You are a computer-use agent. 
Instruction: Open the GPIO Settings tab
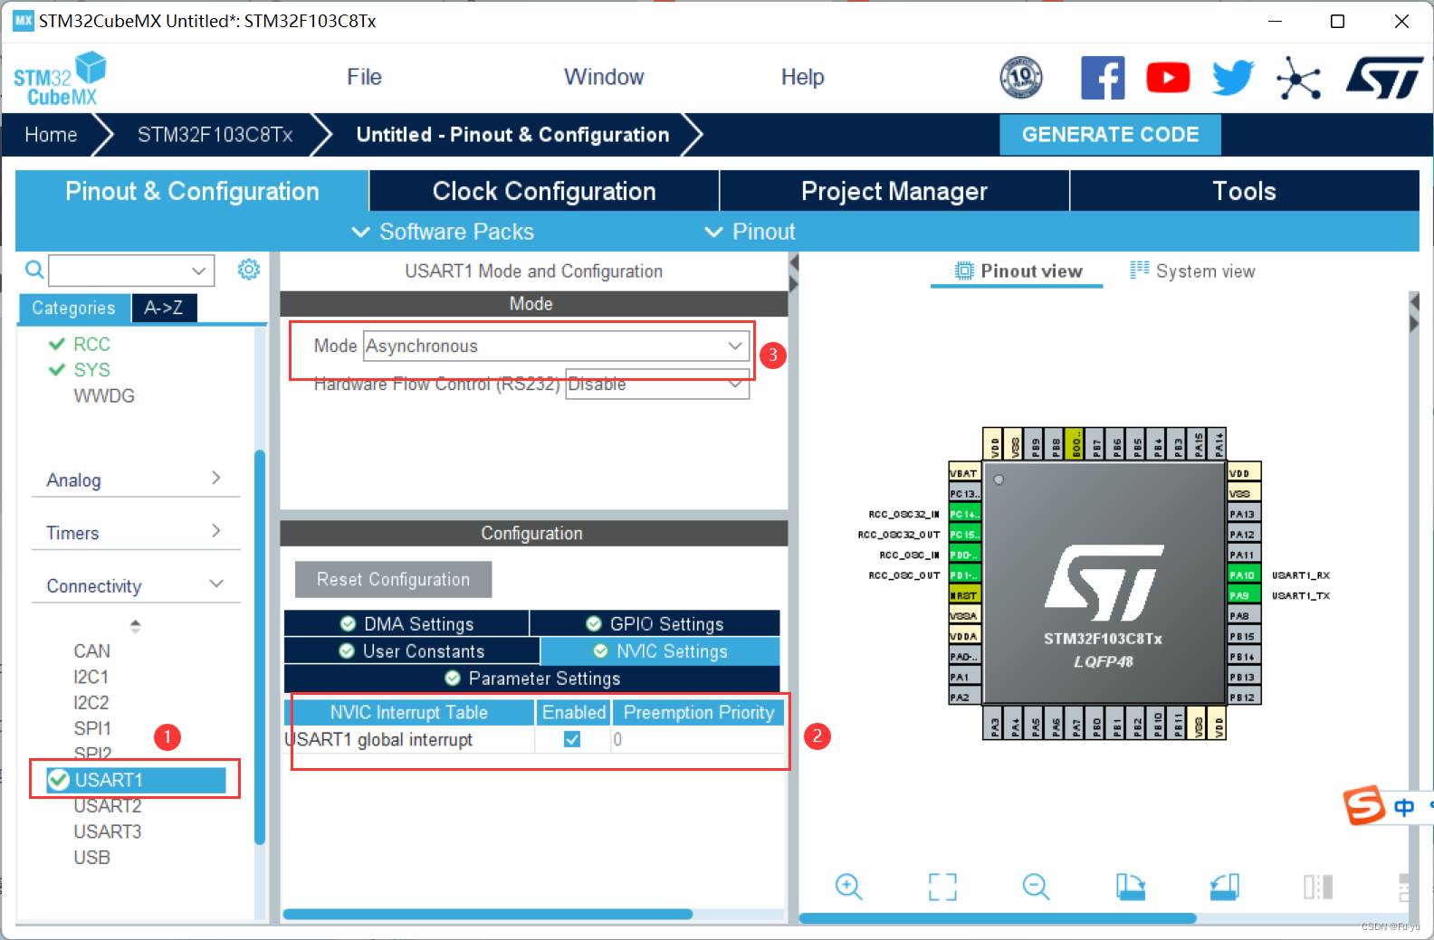coord(655,623)
